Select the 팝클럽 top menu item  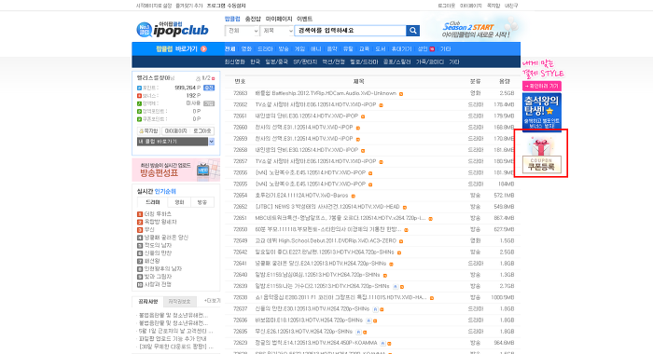click(232, 19)
